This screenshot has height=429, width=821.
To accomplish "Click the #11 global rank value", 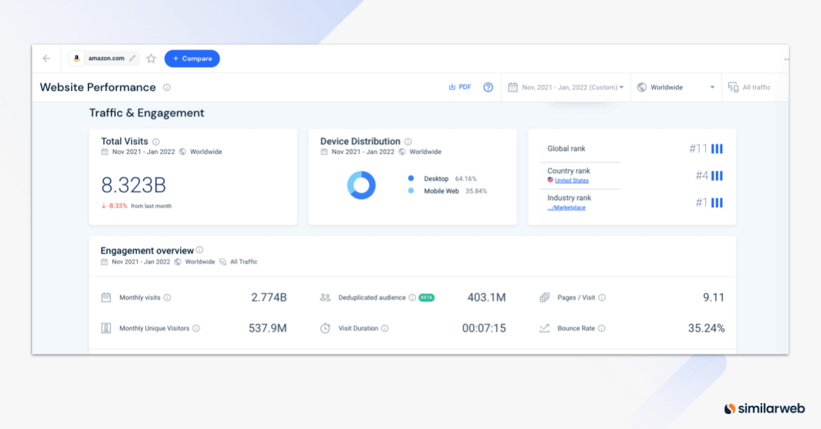I will (x=699, y=149).
